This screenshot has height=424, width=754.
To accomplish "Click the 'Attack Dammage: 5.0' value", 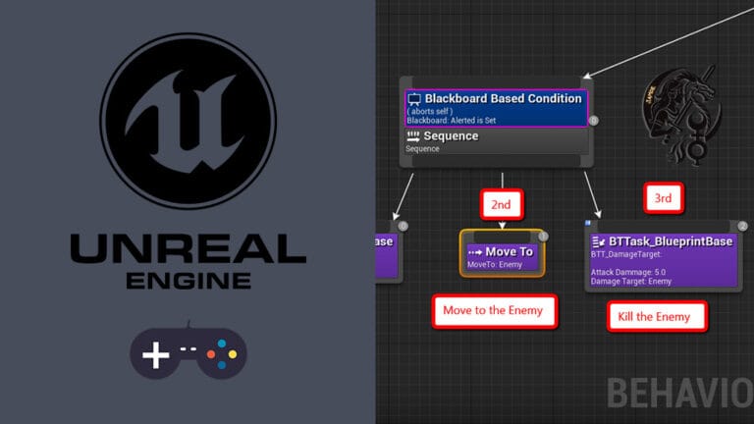I will pyautogui.click(x=628, y=272).
